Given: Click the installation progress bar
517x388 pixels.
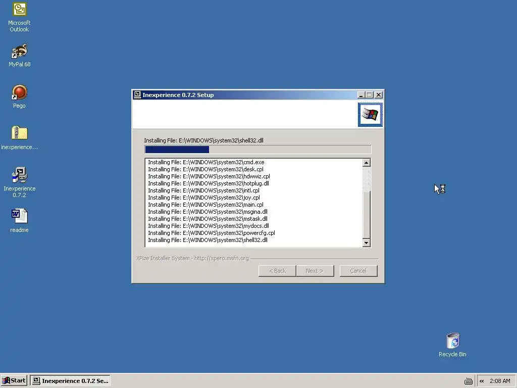Looking at the screenshot, I should click(x=258, y=150).
